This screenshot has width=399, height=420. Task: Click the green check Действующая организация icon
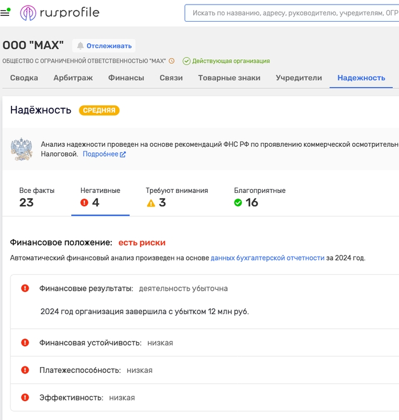[x=186, y=61]
